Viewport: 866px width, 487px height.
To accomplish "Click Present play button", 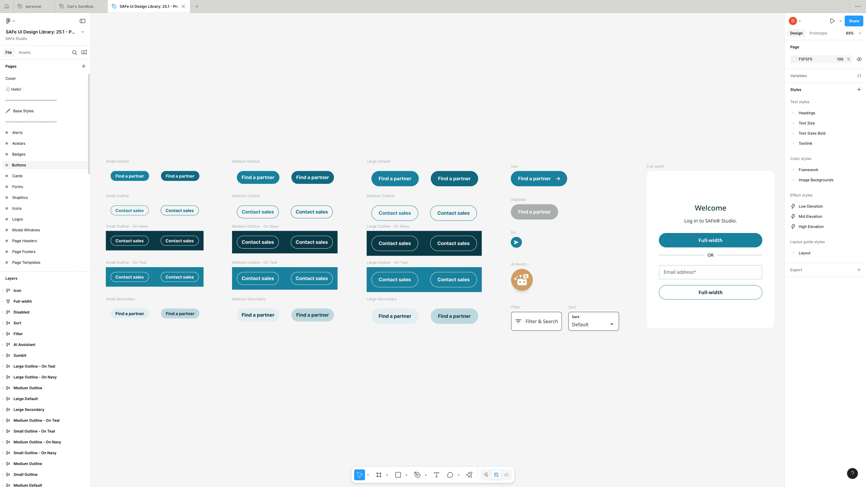I will click(832, 21).
